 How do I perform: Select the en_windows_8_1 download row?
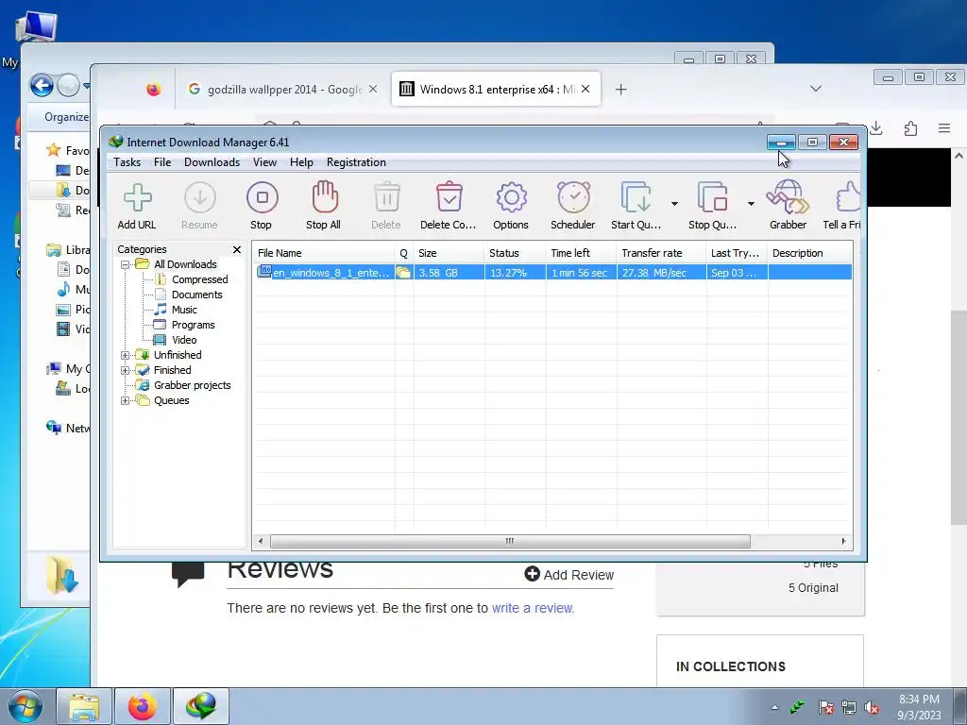(x=553, y=273)
